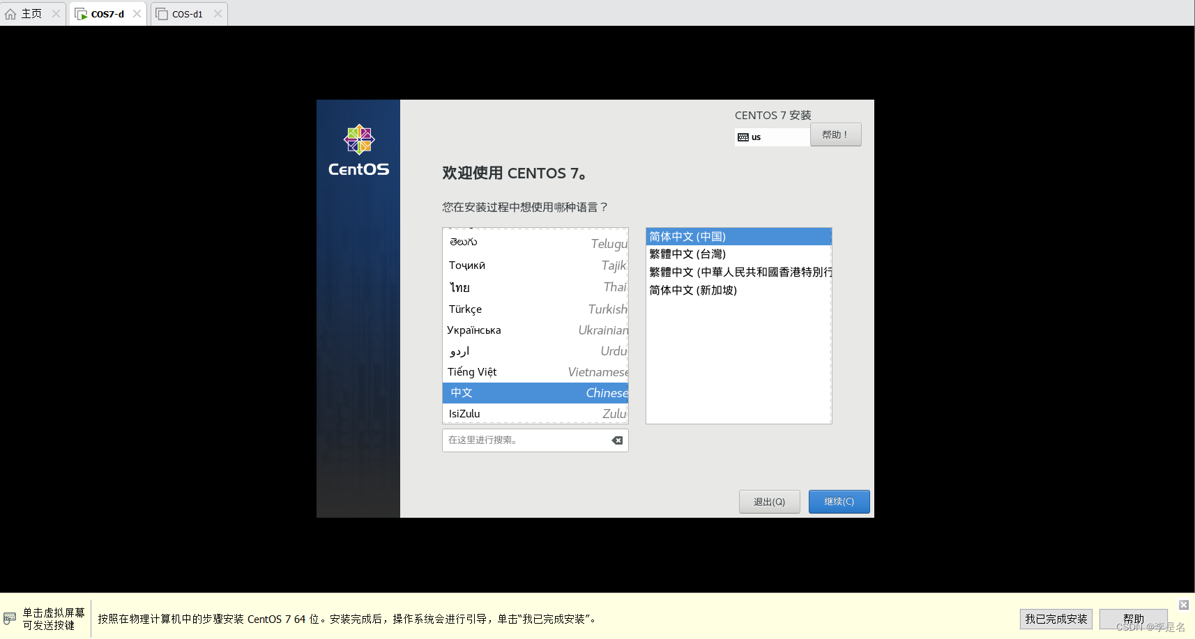1195x639 pixels.
Task: Click the CentOS logo in the sidebar
Action: click(359, 151)
